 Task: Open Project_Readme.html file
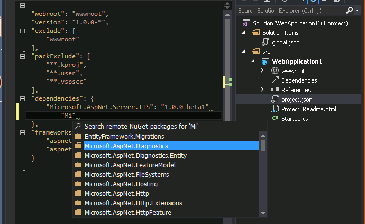[x=309, y=109]
